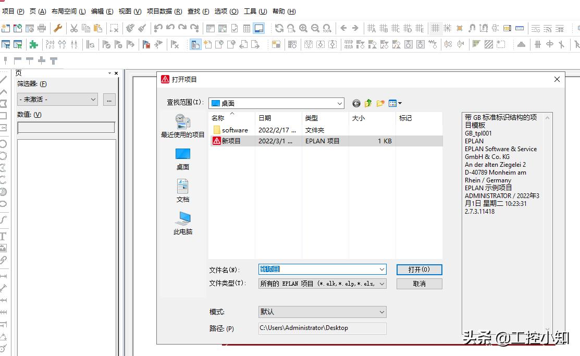Select 最近使用的项目 in places bar
Image resolution: width=580 pixels, height=356 pixels.
point(183,126)
